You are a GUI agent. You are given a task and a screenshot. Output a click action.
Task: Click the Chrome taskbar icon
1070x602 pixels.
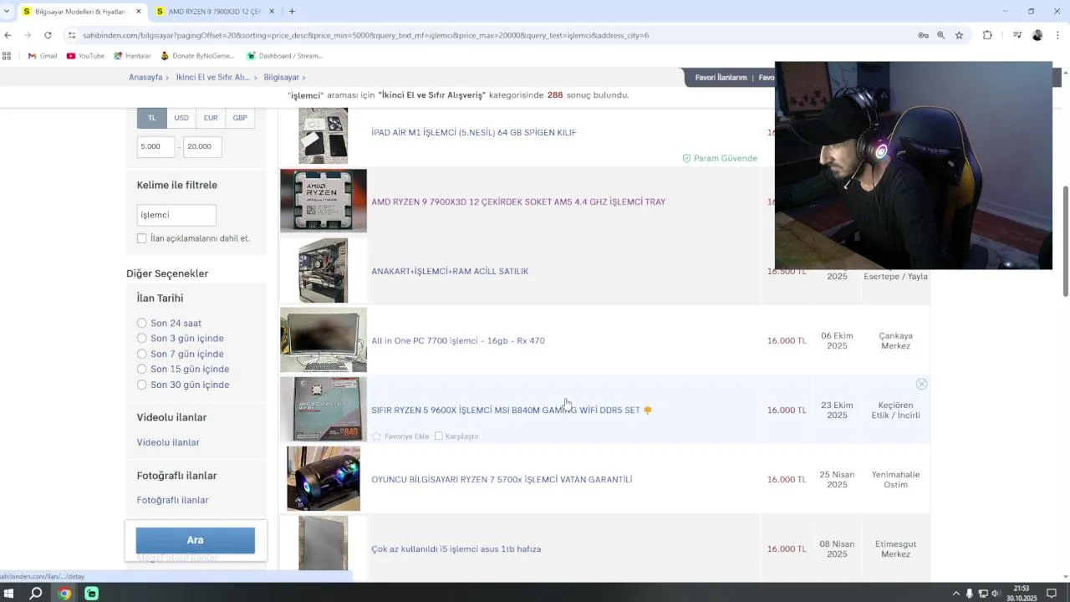[x=64, y=594]
